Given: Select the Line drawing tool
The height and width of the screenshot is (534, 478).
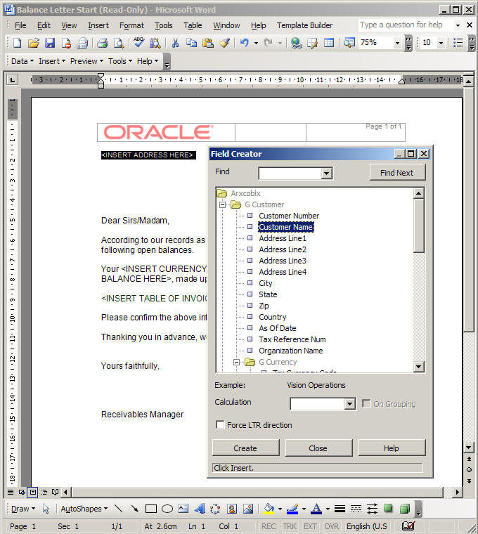Looking at the screenshot, I should (119, 509).
